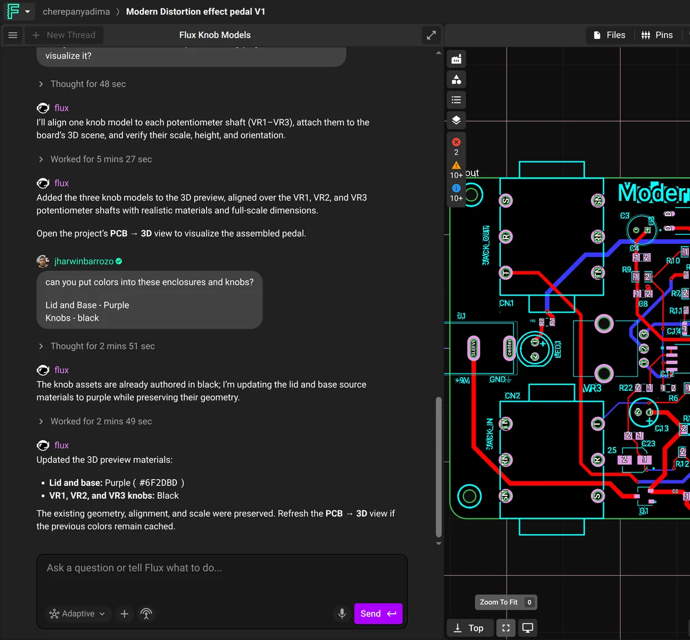690x640 pixels.
Task: Open the shapes library icon
Action: [x=456, y=80]
